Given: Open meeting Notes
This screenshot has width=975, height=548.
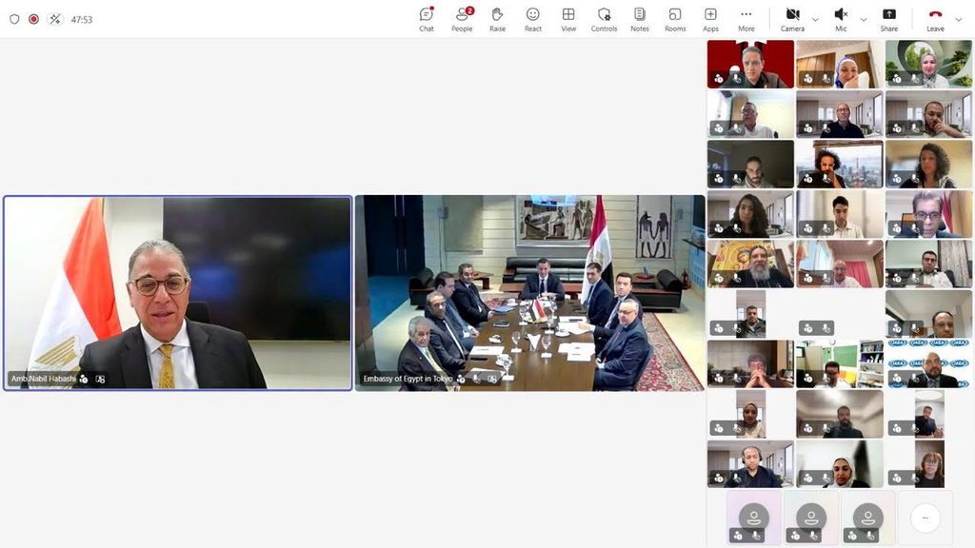Looking at the screenshot, I should (x=639, y=19).
